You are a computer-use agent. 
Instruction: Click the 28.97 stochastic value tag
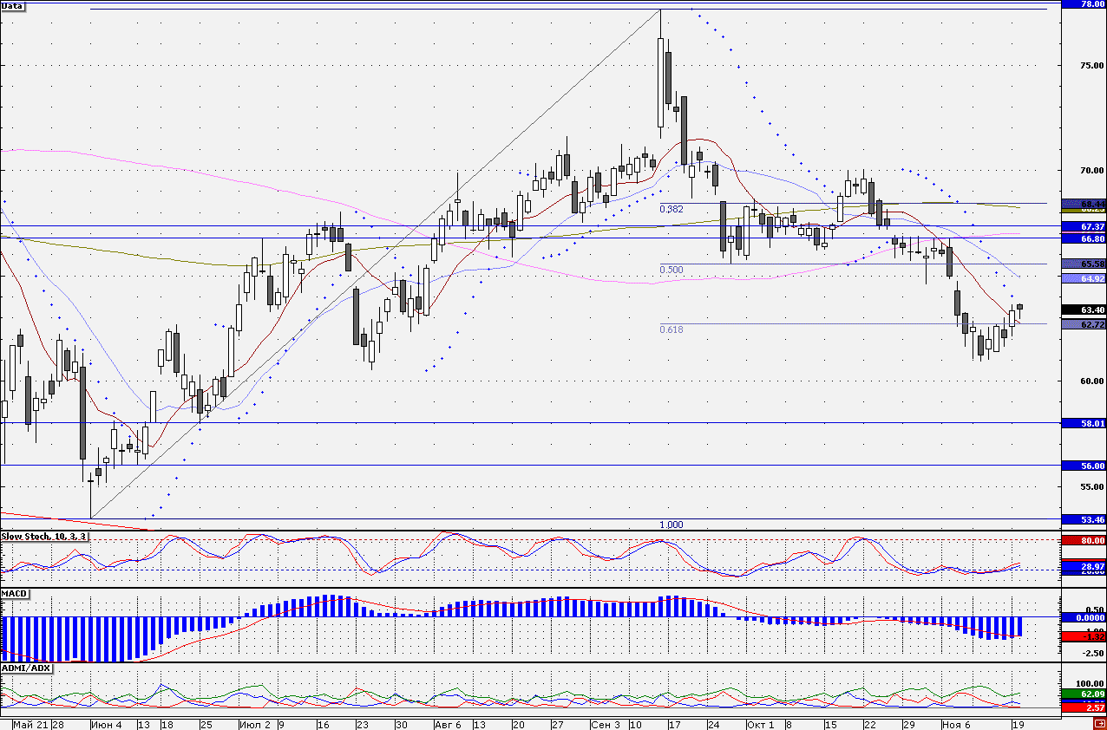coord(1084,565)
